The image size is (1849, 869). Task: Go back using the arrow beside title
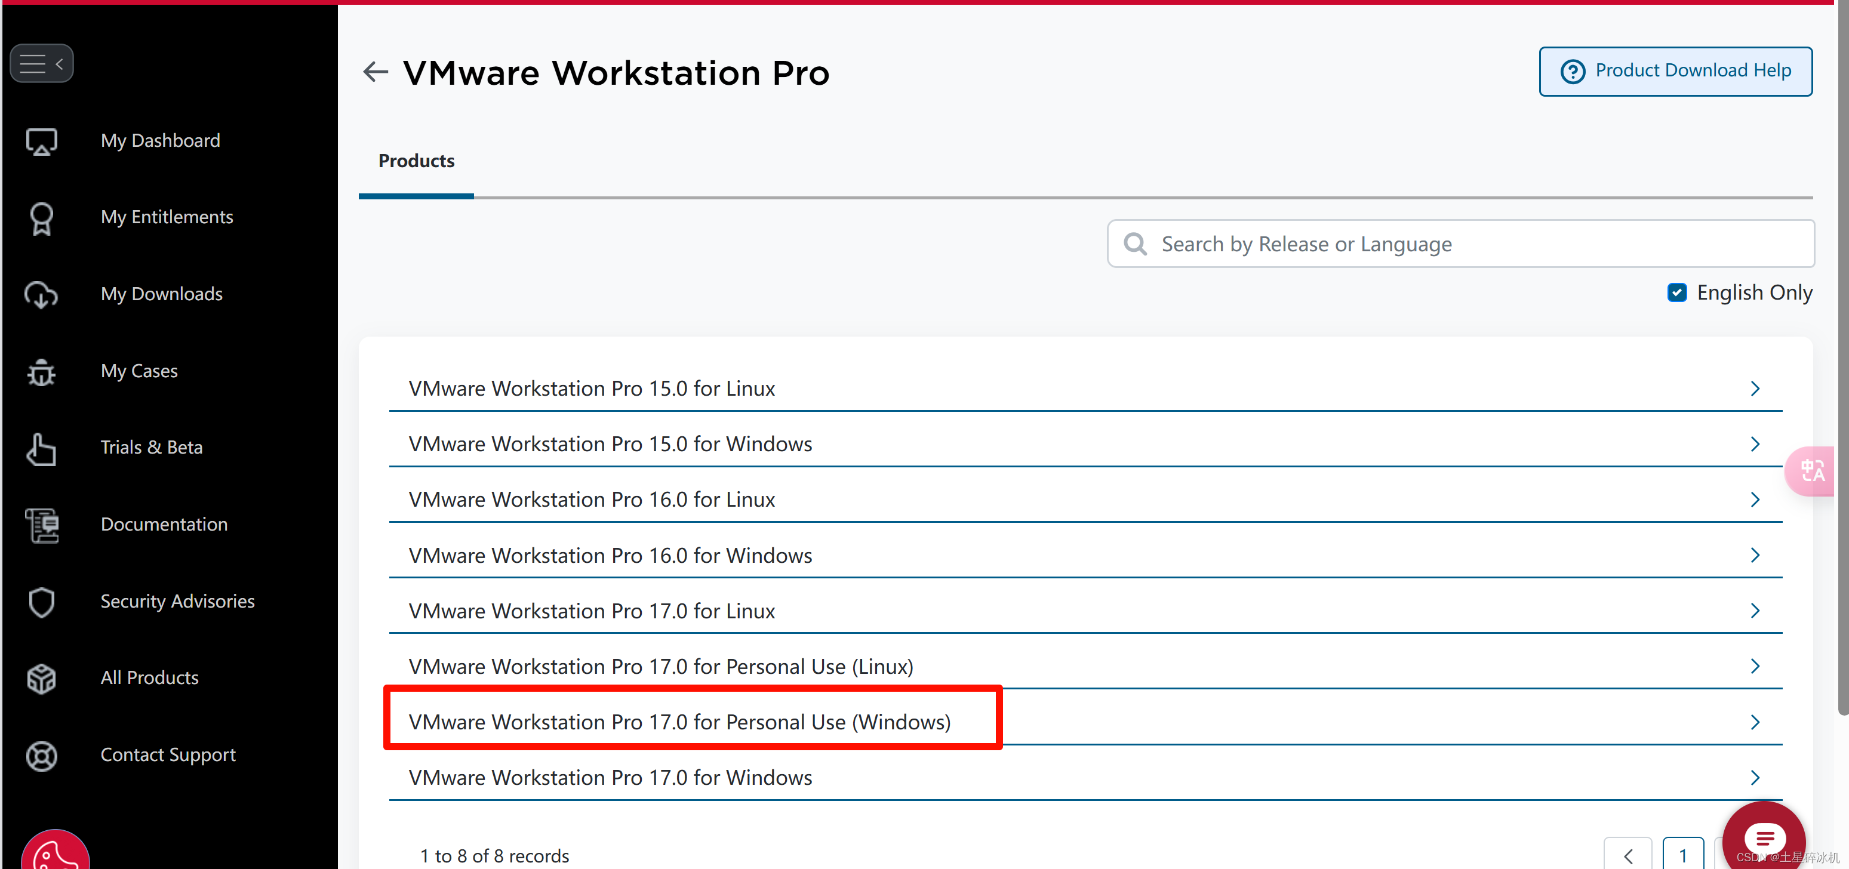pyautogui.click(x=376, y=72)
